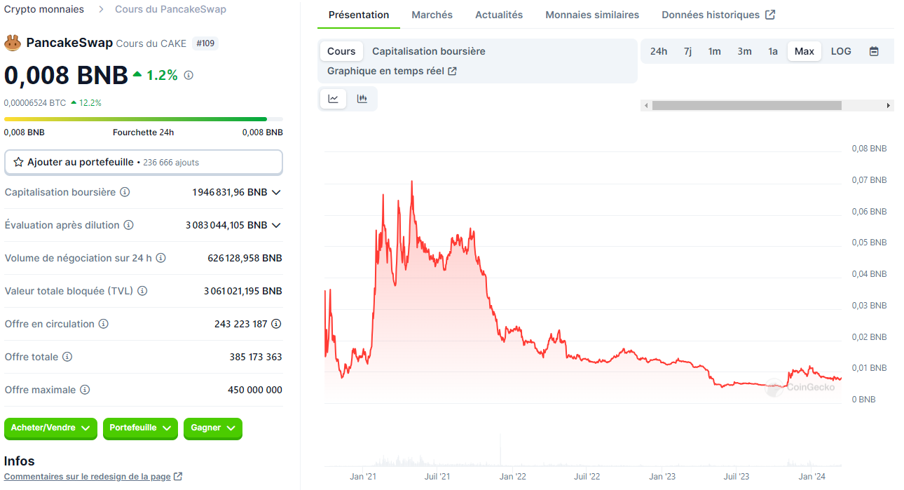Open the Acheter/Vendre dropdown
The image size is (904, 490).
click(x=50, y=428)
